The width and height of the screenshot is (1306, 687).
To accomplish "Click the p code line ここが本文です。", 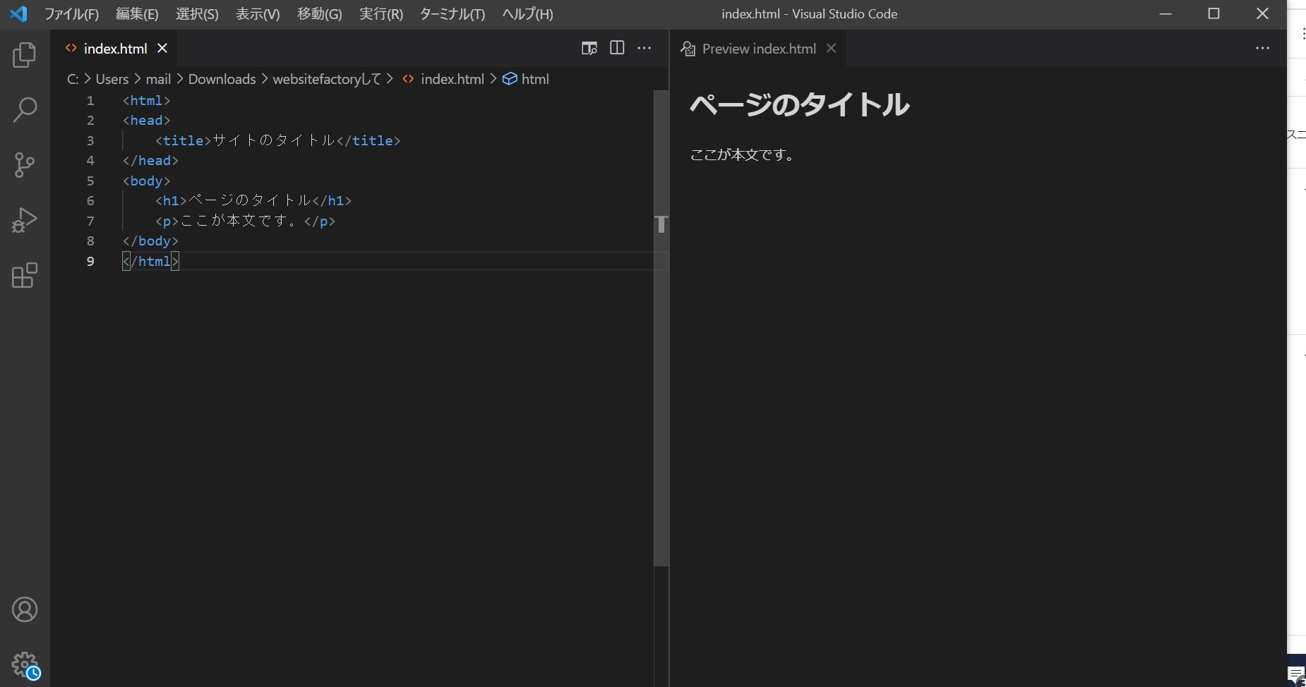I will (x=245, y=221).
